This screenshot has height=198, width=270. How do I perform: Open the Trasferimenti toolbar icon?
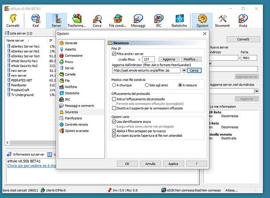[x=77, y=21]
